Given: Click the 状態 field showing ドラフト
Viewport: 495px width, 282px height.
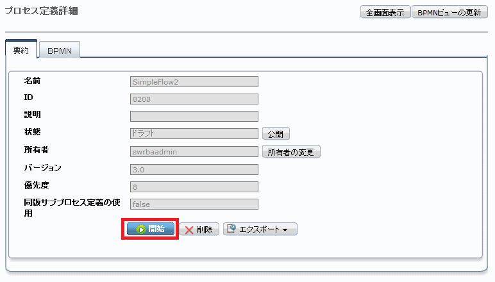Looking at the screenshot, I should (x=194, y=133).
